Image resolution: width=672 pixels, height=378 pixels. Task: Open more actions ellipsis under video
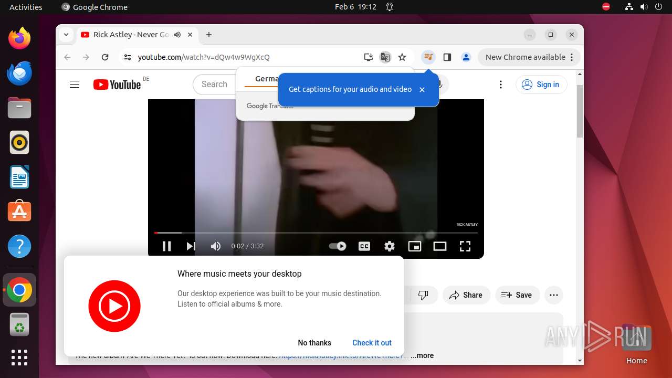point(554,295)
